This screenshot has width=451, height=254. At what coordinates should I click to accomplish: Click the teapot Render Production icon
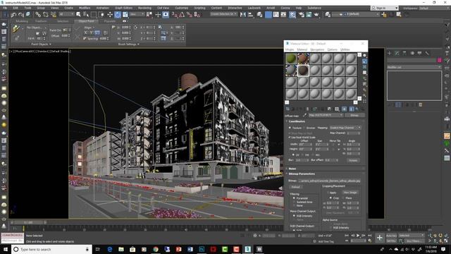(316, 14)
